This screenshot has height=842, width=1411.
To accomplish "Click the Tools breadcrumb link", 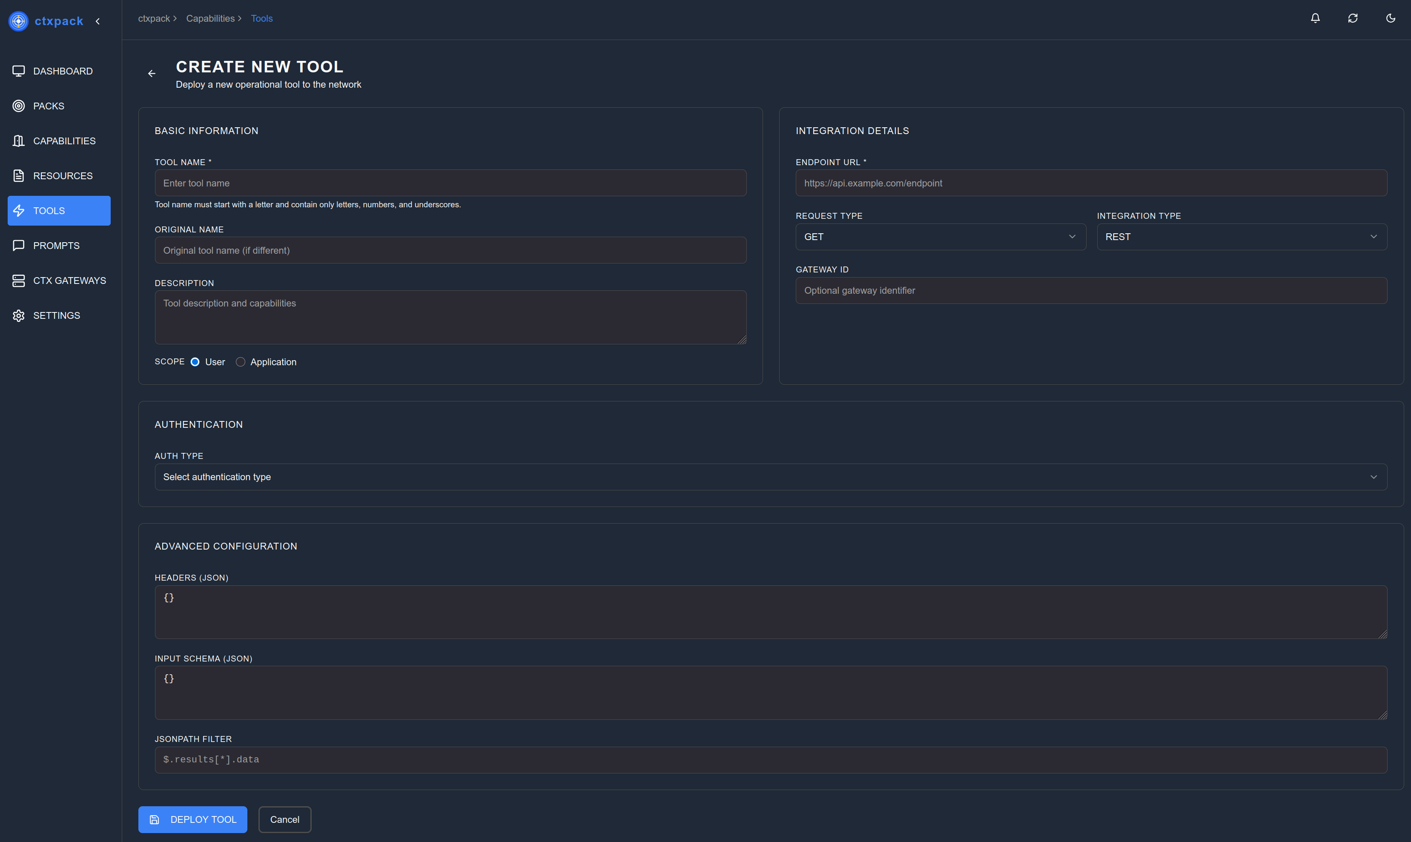I will click(261, 18).
